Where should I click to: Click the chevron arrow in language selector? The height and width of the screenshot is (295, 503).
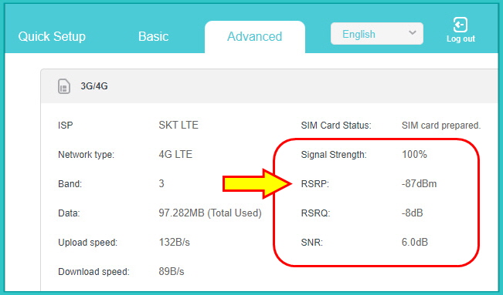[x=413, y=32]
